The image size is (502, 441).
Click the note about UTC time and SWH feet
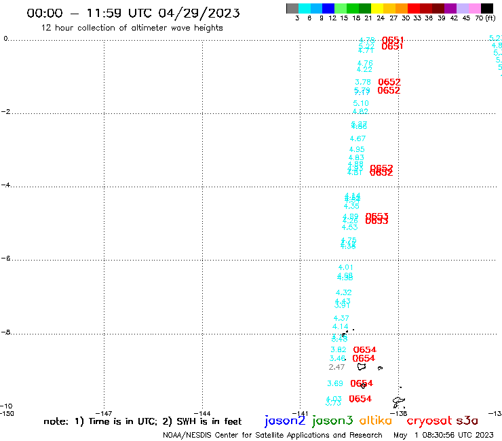(x=142, y=421)
